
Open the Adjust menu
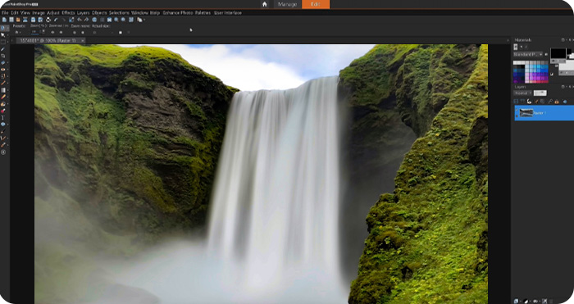pyautogui.click(x=53, y=13)
